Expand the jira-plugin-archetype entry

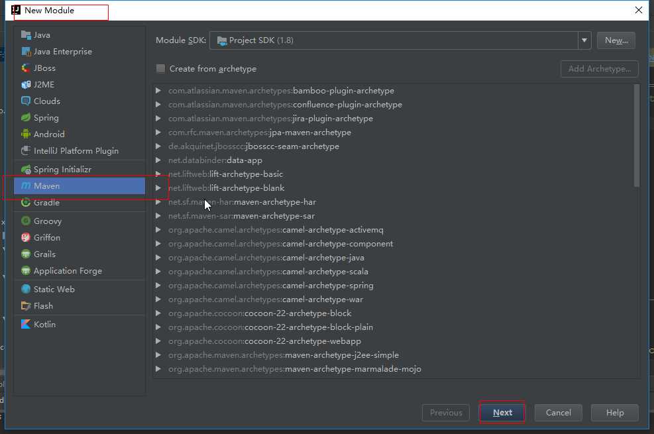click(158, 119)
